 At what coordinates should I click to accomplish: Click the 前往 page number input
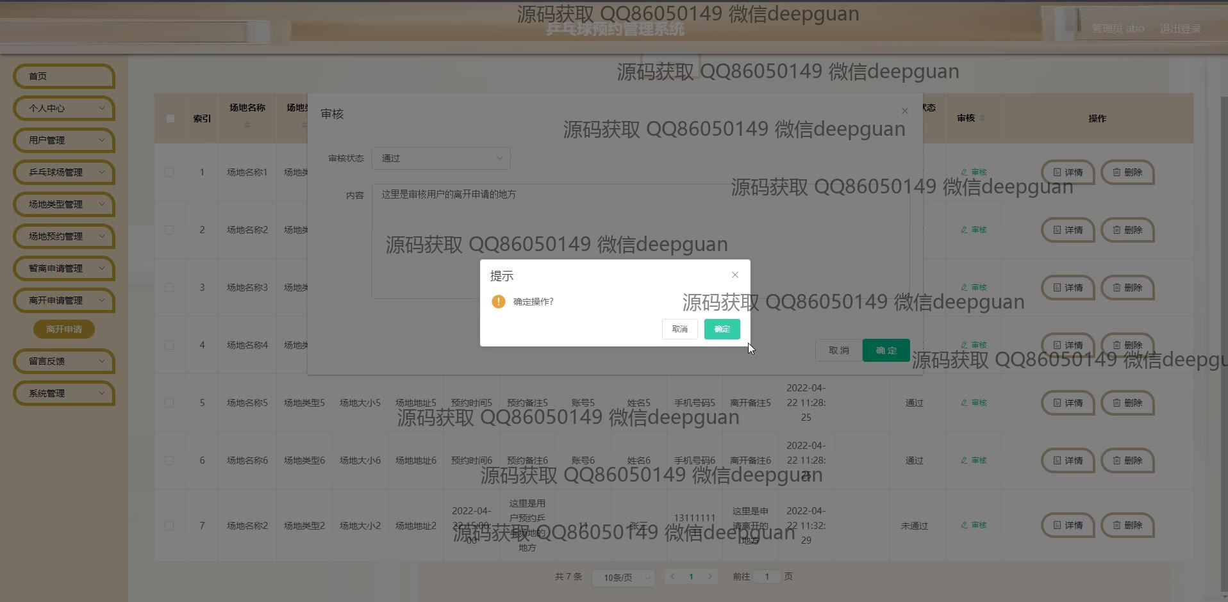(767, 576)
